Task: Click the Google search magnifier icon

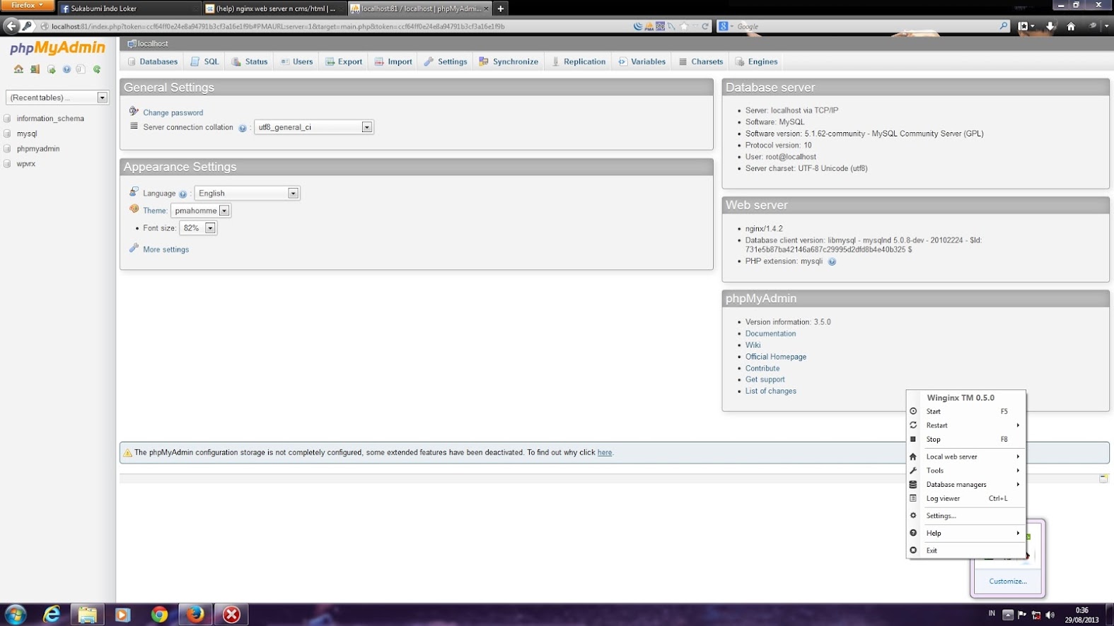Action: pos(1003,26)
